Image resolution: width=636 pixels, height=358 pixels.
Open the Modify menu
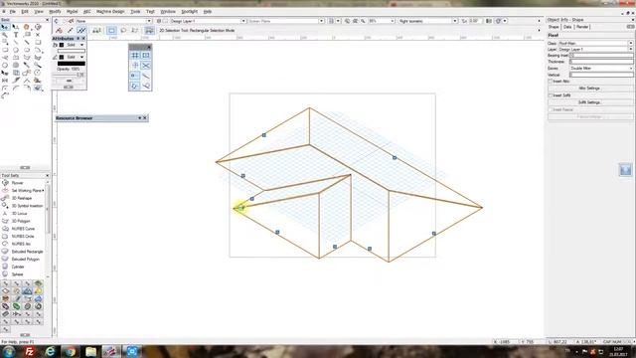coord(55,12)
